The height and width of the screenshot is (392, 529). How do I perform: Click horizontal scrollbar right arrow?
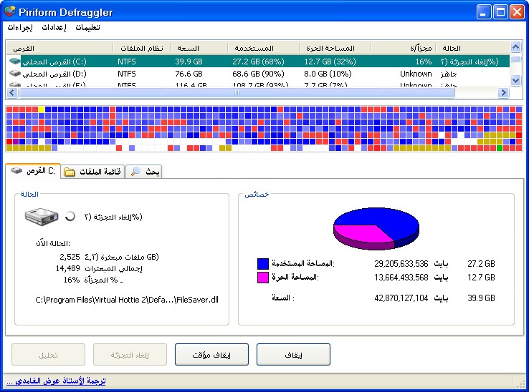click(x=503, y=92)
